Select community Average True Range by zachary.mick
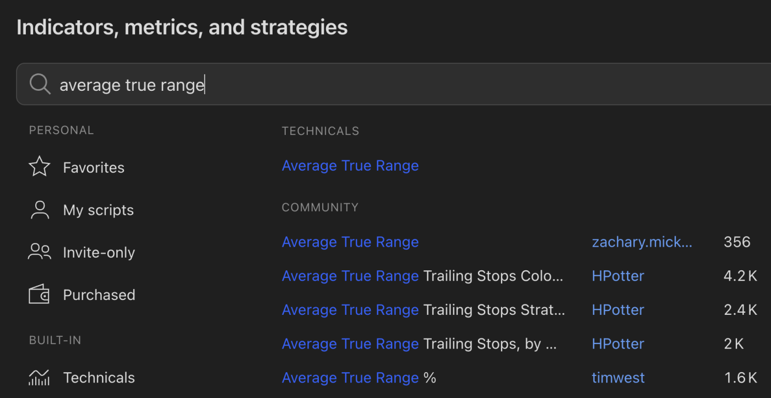Viewport: 771px width, 398px height. click(x=350, y=242)
